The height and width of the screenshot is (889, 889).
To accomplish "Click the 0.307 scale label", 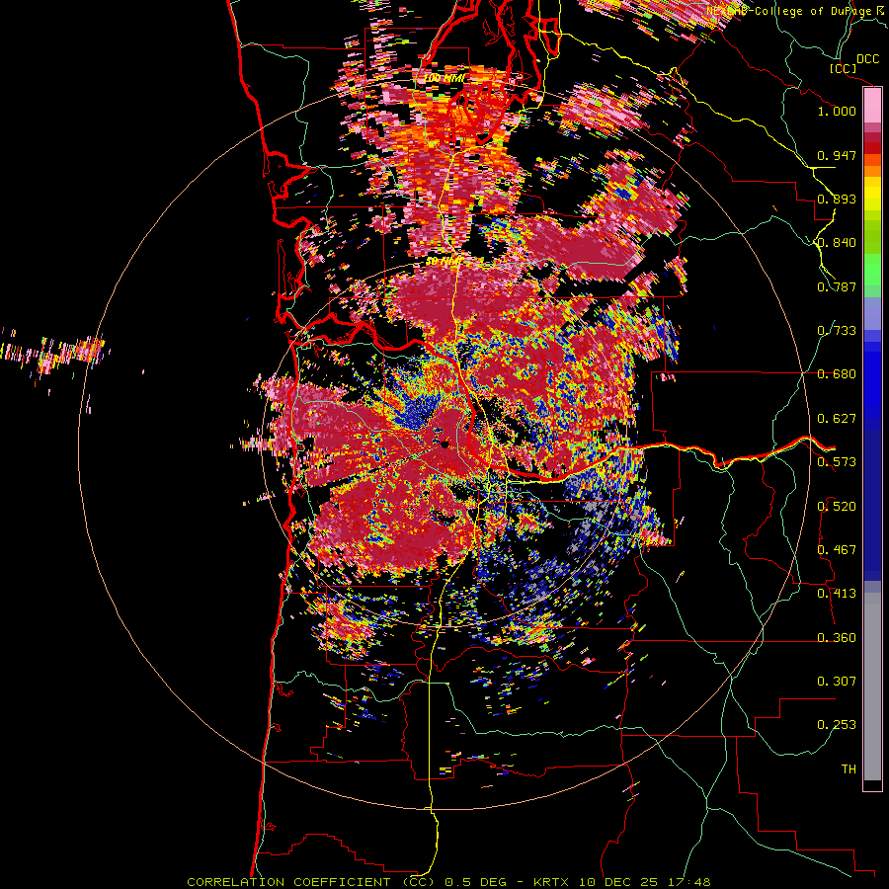I will point(837,682).
